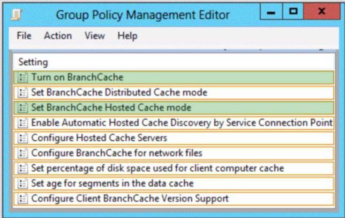This screenshot has height=218, width=345.
Task: Select the Turn on BranchCache setting
Action: tap(173, 78)
